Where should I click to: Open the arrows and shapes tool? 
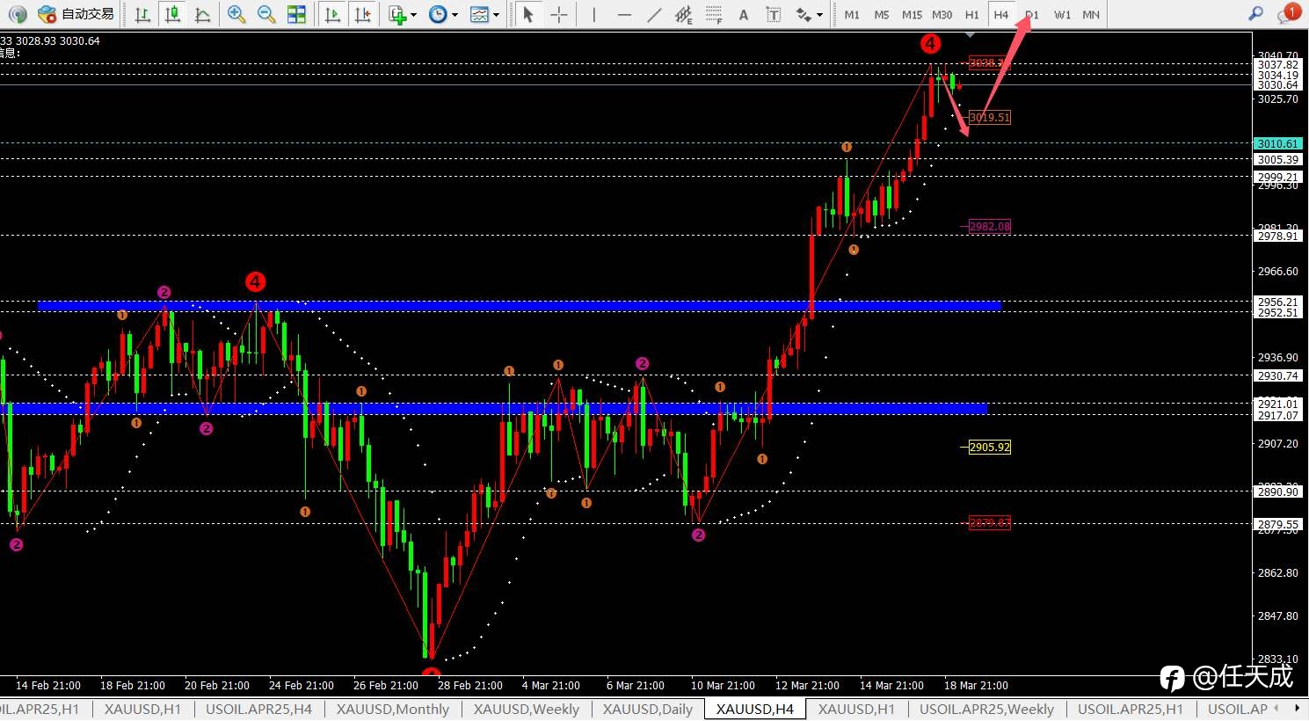coord(804,14)
